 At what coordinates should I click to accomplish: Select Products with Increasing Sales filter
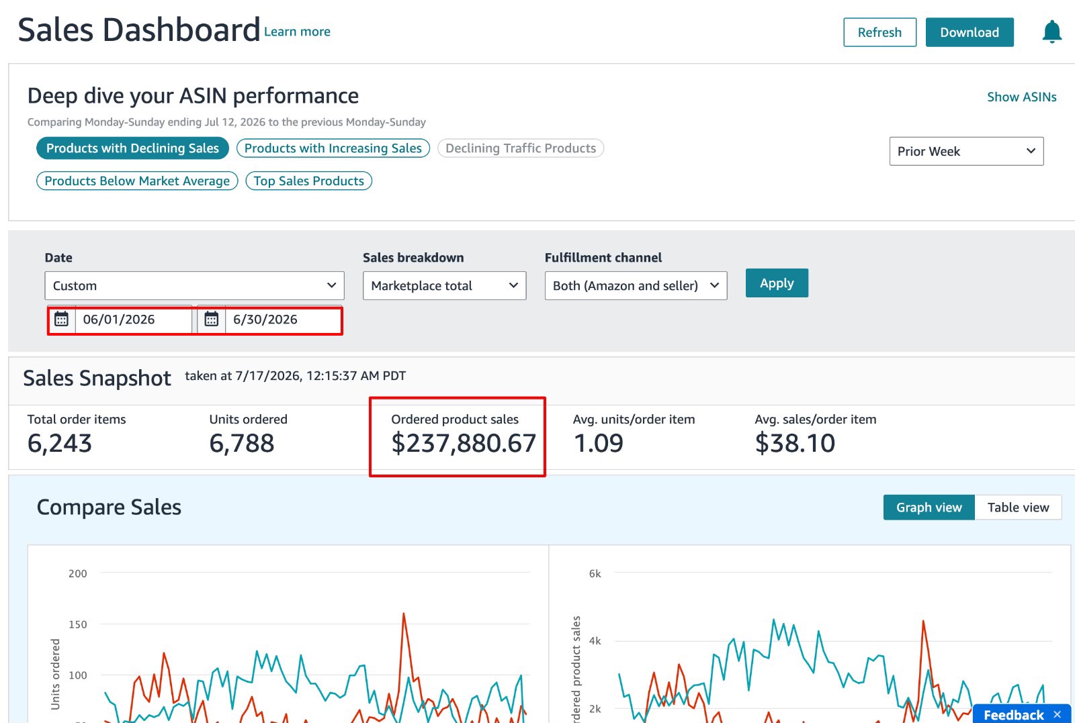point(333,148)
